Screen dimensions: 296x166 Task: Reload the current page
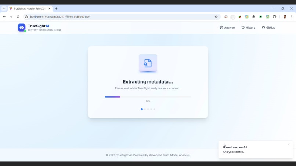tap(18, 17)
